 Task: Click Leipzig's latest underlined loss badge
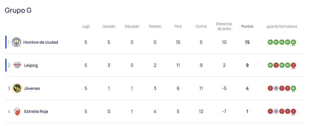point(293,65)
